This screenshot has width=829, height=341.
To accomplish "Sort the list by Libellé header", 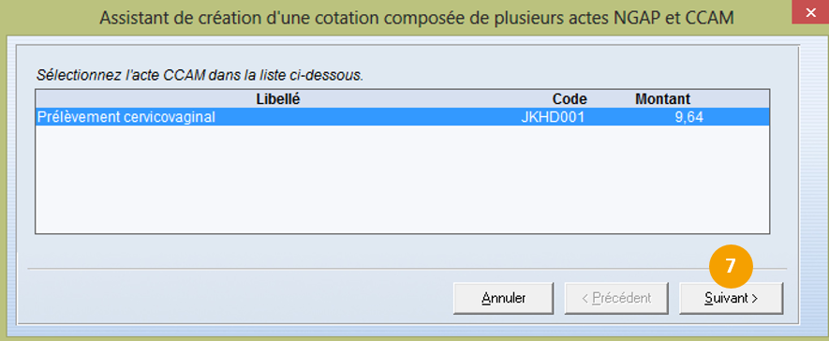I will click(x=278, y=99).
